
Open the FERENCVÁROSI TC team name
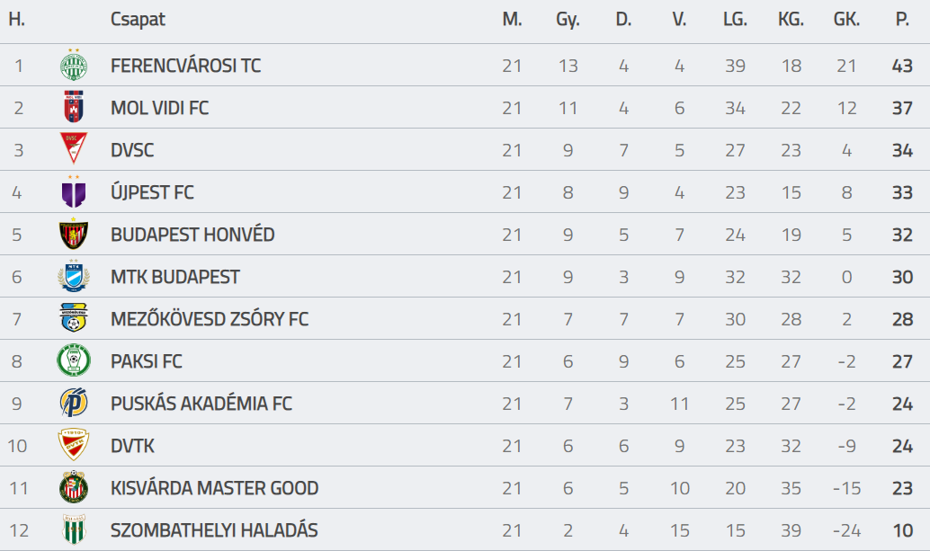[x=185, y=66]
